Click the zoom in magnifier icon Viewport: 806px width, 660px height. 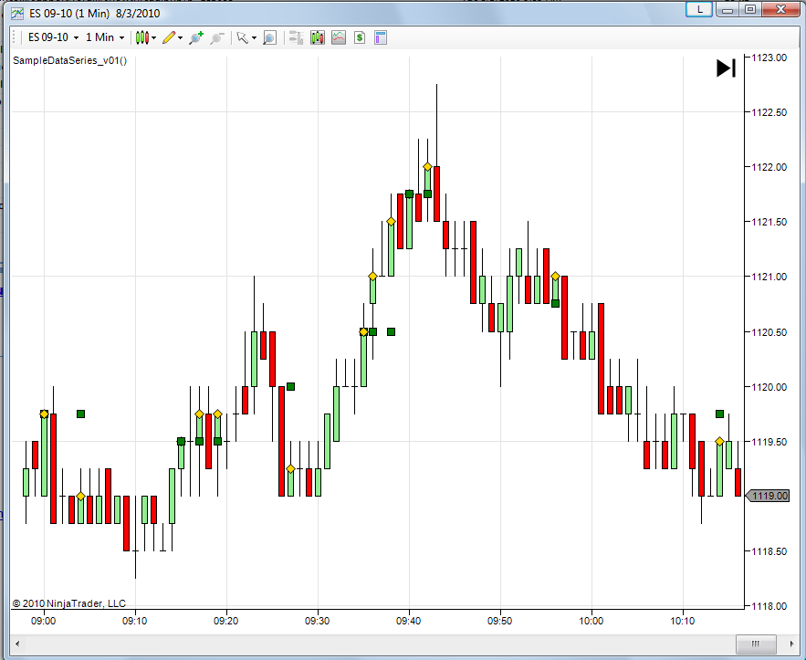(x=196, y=37)
